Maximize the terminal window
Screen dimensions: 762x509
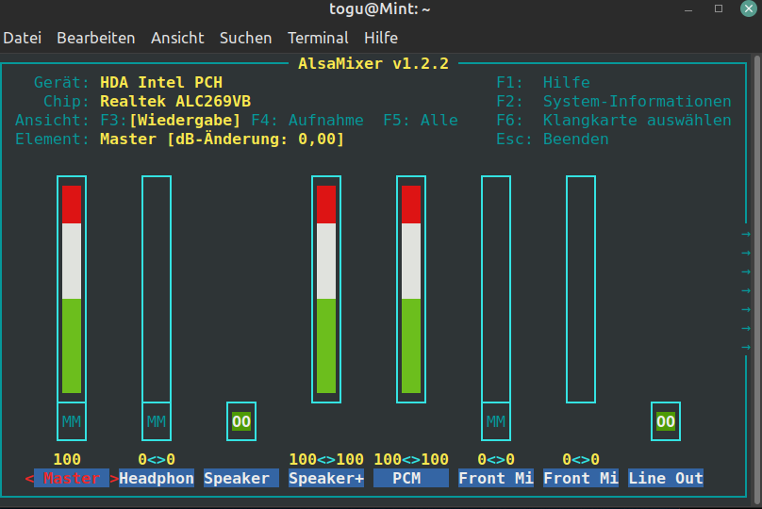[x=719, y=8]
